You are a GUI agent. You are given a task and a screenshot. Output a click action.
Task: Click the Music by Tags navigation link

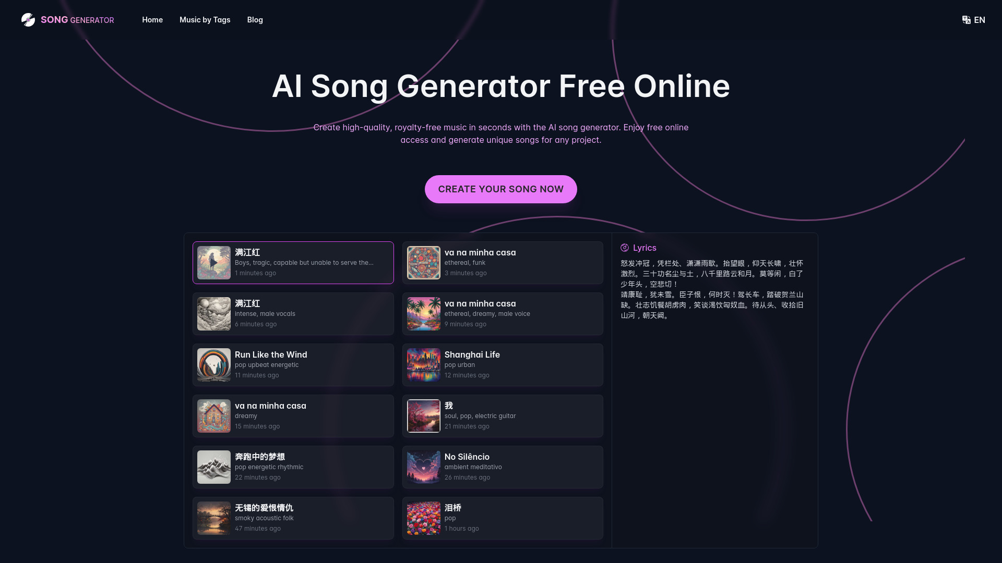205,19
